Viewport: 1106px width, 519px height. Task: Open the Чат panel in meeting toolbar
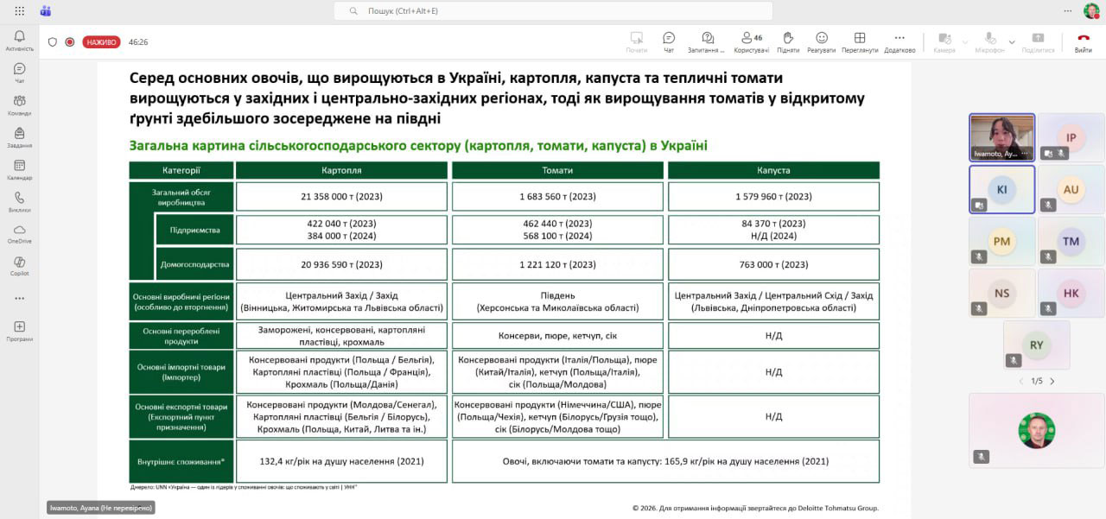click(x=668, y=41)
